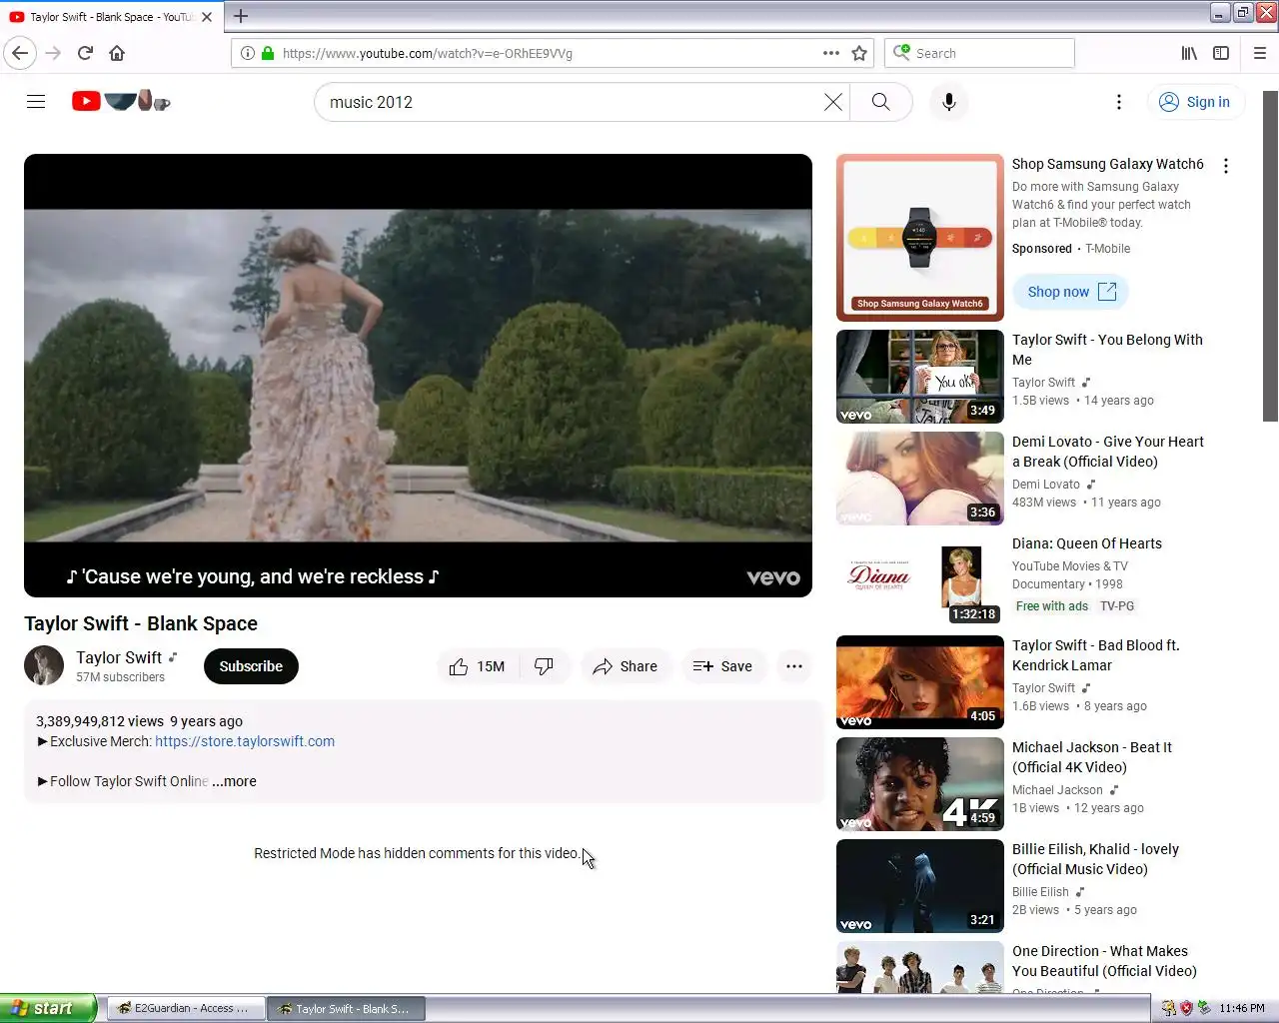Open store.taylorswift.com merch link

point(245,741)
